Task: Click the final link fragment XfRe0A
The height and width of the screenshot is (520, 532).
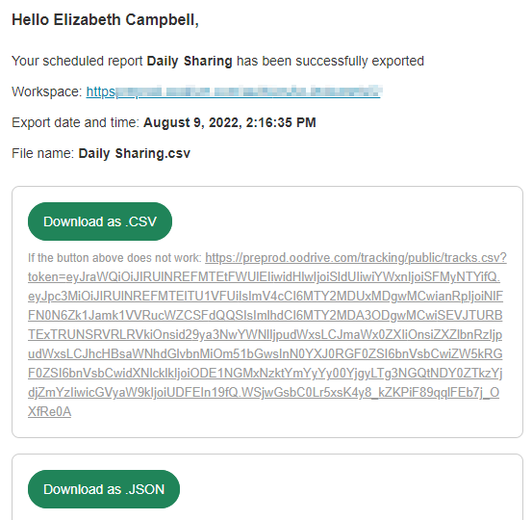Action: pos(49,411)
